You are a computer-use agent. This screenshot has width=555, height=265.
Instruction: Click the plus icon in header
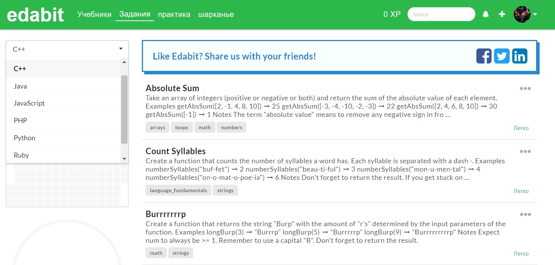coord(502,14)
